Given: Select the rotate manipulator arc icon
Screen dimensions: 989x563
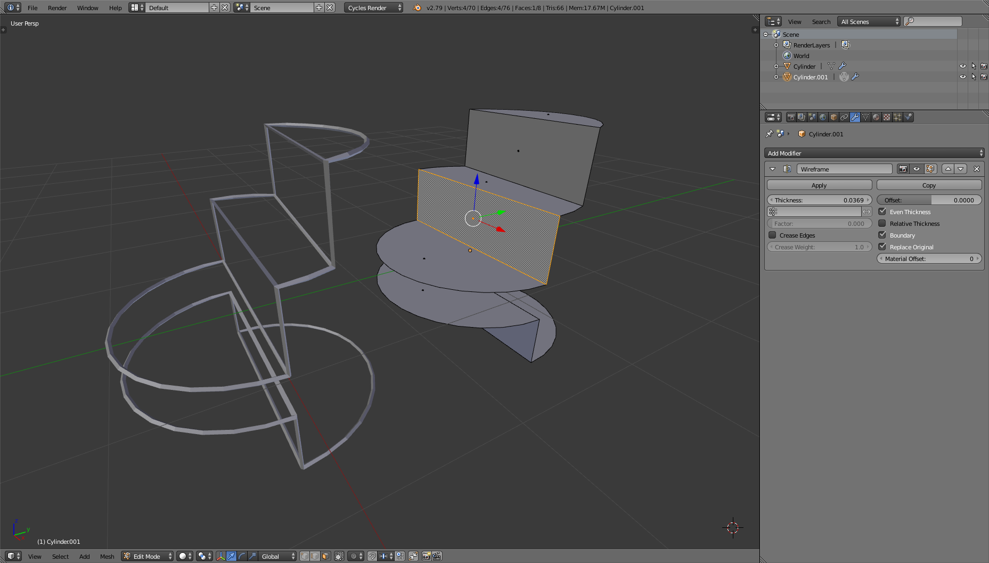Looking at the screenshot, I should click(x=242, y=556).
